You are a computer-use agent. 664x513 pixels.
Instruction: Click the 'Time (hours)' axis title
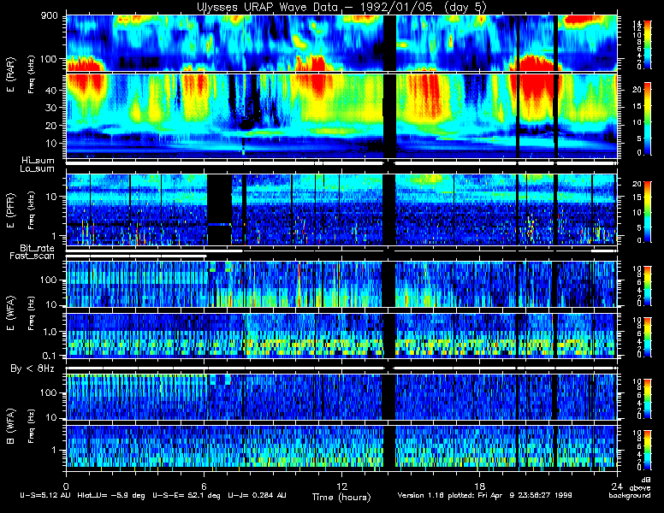pyautogui.click(x=341, y=498)
